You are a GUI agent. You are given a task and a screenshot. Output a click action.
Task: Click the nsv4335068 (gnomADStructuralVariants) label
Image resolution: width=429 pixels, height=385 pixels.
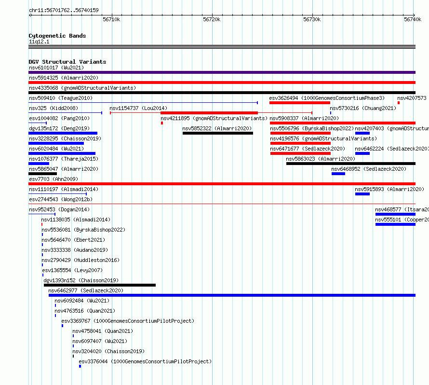click(x=82, y=88)
